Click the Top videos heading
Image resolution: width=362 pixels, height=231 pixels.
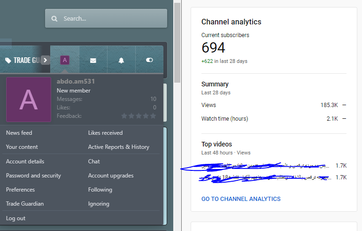(x=217, y=144)
